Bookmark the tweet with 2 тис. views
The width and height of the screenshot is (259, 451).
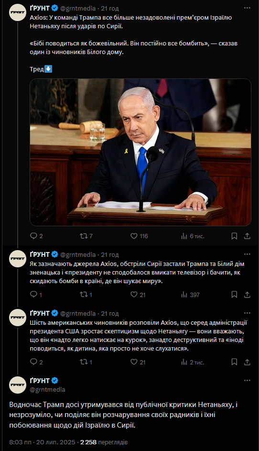coord(234,362)
